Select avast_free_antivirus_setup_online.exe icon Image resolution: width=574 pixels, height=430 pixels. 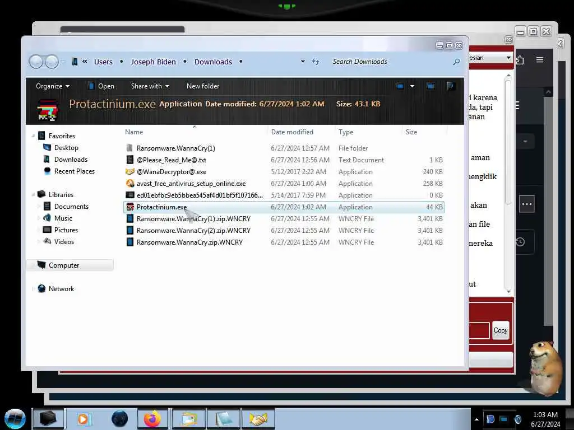[x=129, y=183]
